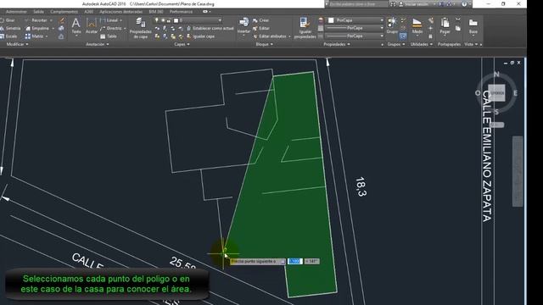Screen dimensions: 543x305
Task: Click the Acotar dimension tool
Action: (x=92, y=26)
